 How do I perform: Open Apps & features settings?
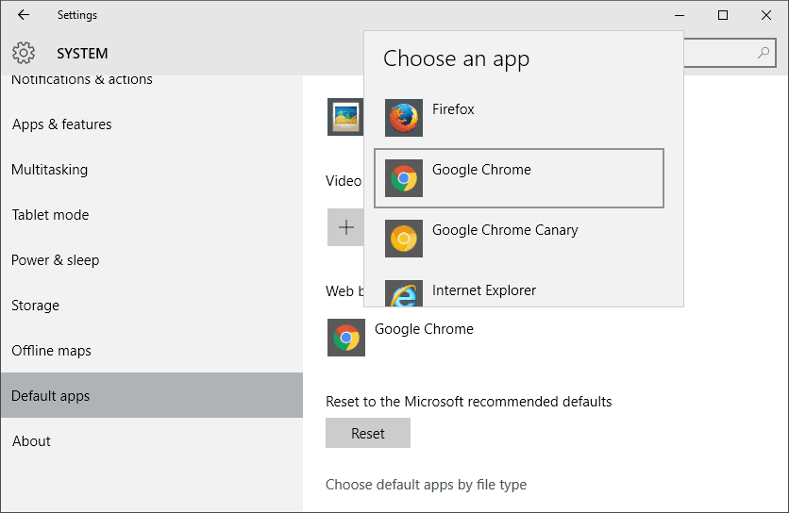151,124
